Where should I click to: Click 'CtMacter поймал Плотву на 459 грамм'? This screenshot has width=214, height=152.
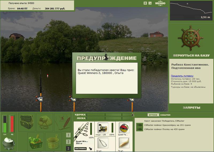pos(164,129)
